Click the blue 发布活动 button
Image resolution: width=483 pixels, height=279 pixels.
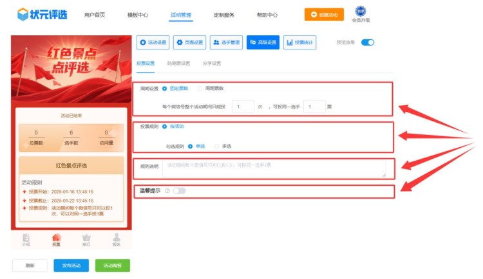71,265
